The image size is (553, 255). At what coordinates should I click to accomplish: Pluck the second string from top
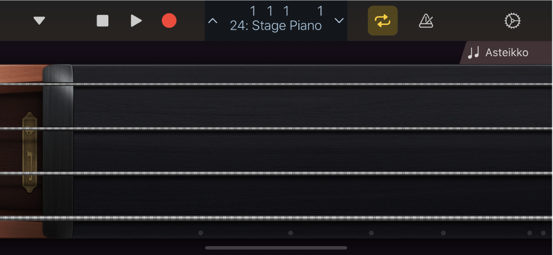point(308,128)
